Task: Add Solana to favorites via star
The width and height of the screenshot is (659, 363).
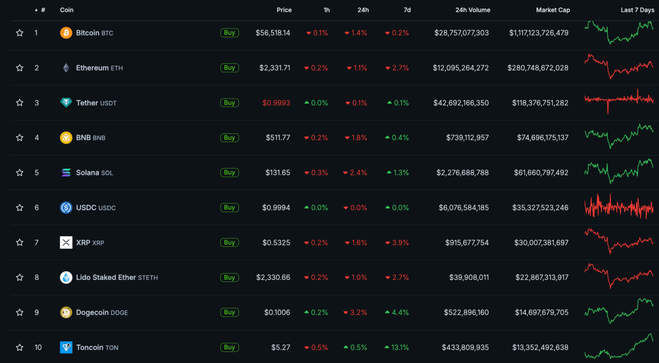Action: [x=19, y=173]
